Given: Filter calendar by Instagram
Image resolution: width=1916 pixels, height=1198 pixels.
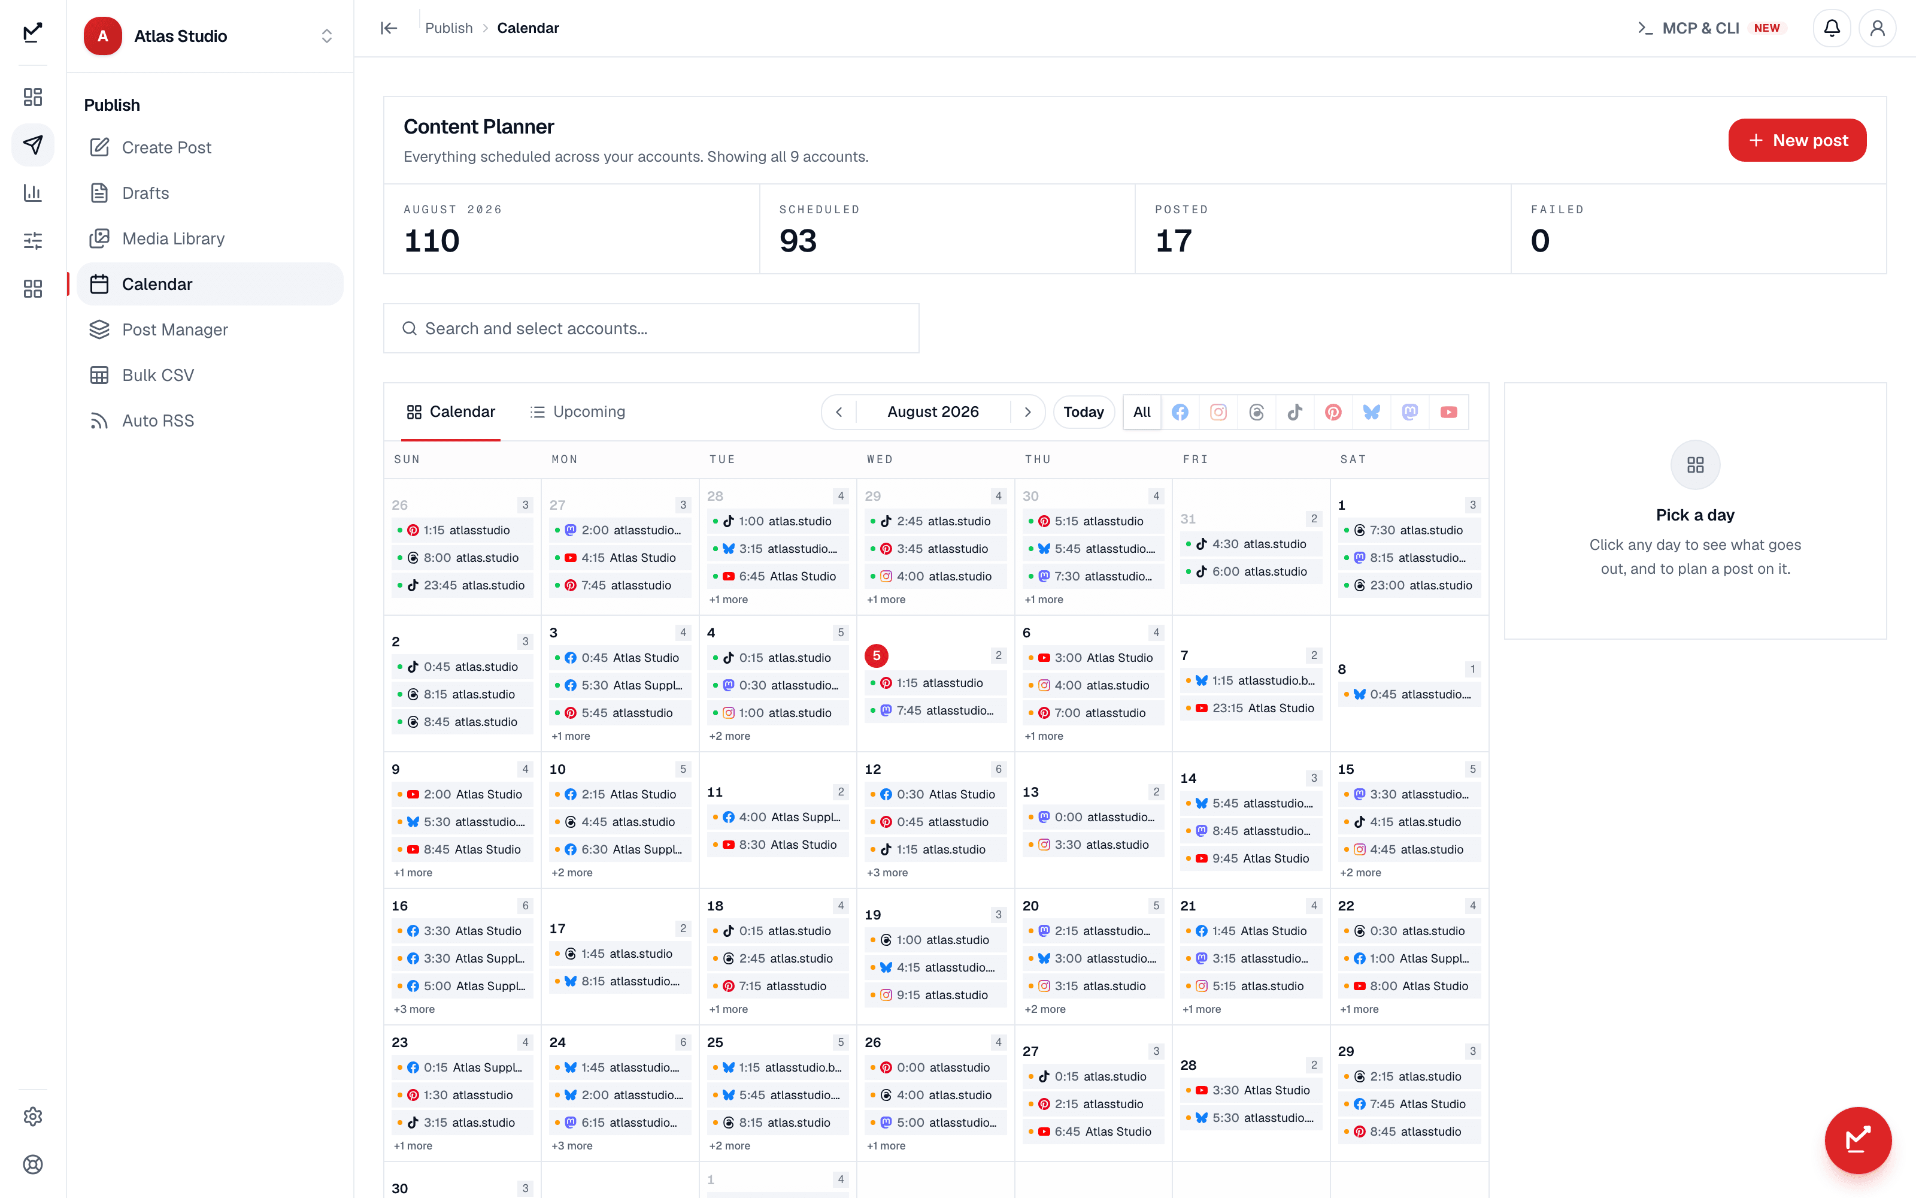Looking at the screenshot, I should [x=1218, y=412].
